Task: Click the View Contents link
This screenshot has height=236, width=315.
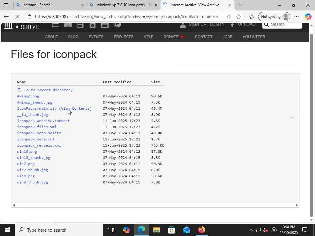Action: point(75,108)
